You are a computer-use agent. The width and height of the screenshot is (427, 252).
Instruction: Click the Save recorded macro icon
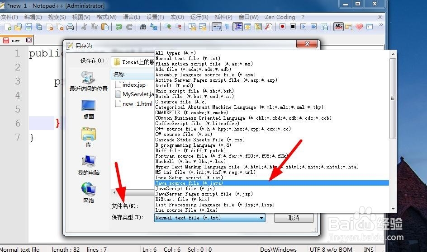click(324, 27)
